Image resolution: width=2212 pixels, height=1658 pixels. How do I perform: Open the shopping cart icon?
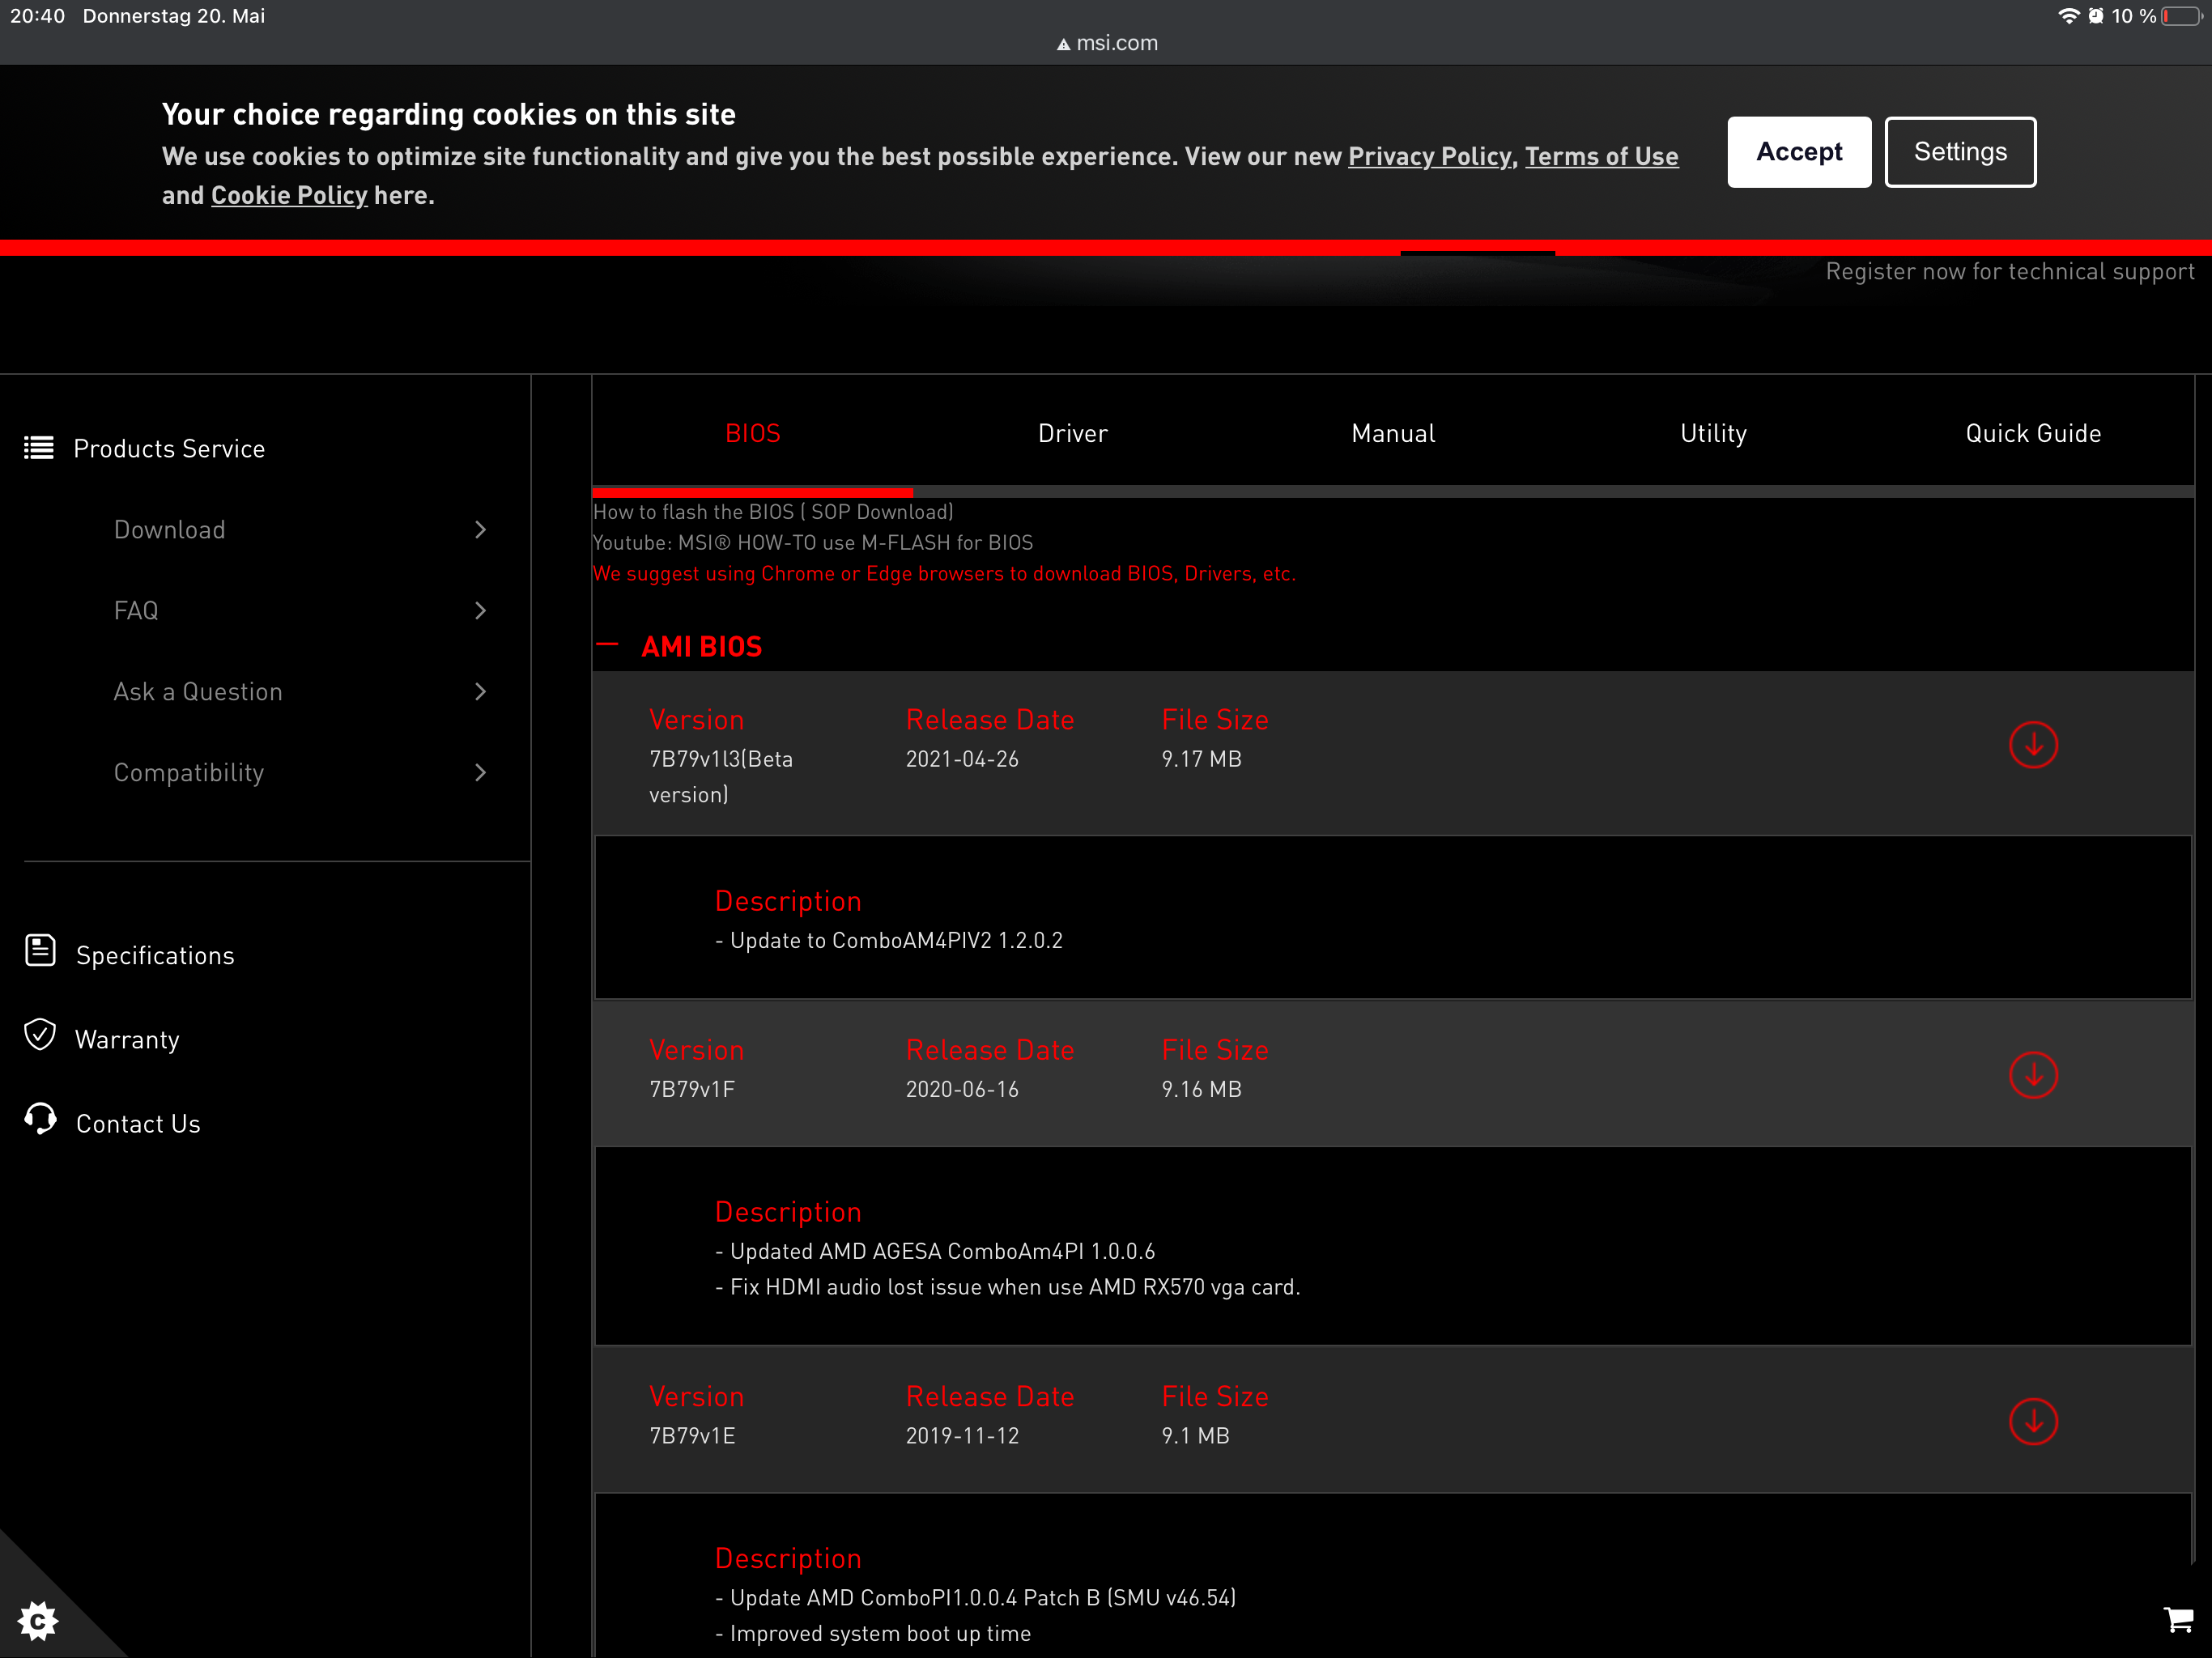(2177, 1619)
